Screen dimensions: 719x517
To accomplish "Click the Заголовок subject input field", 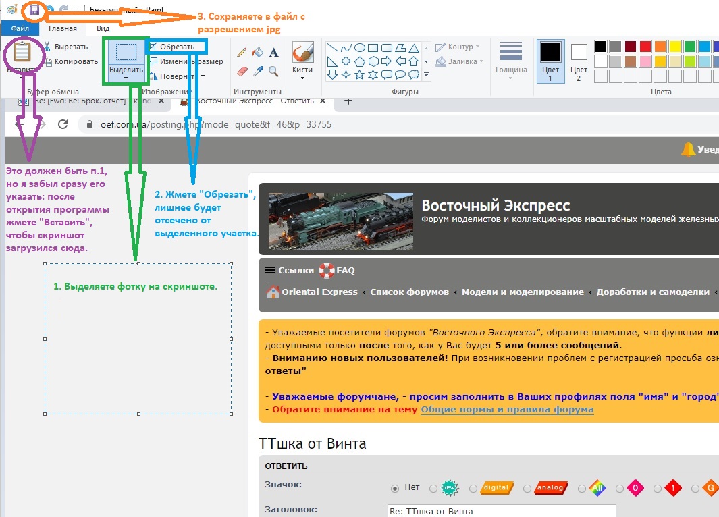I will (502, 510).
